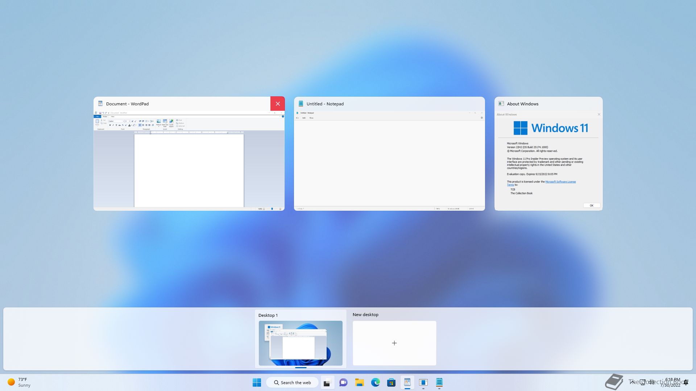The image size is (696, 391).
Task: Open the volume tray icon
Action: [x=652, y=382]
